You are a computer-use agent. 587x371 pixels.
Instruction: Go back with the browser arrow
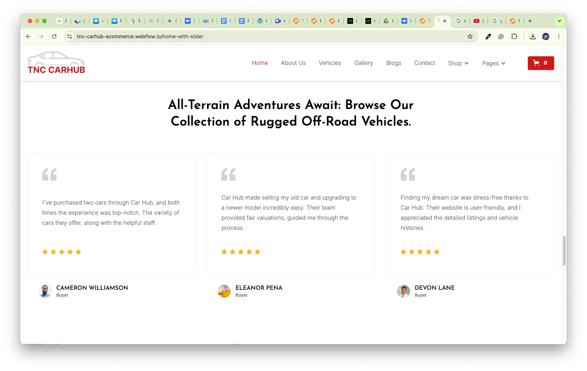coord(28,36)
